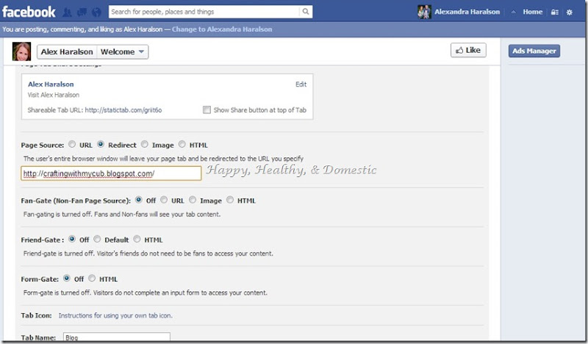Screen dimensions: 588x344
Task: Open the account settings gear icon
Action: [x=569, y=12]
